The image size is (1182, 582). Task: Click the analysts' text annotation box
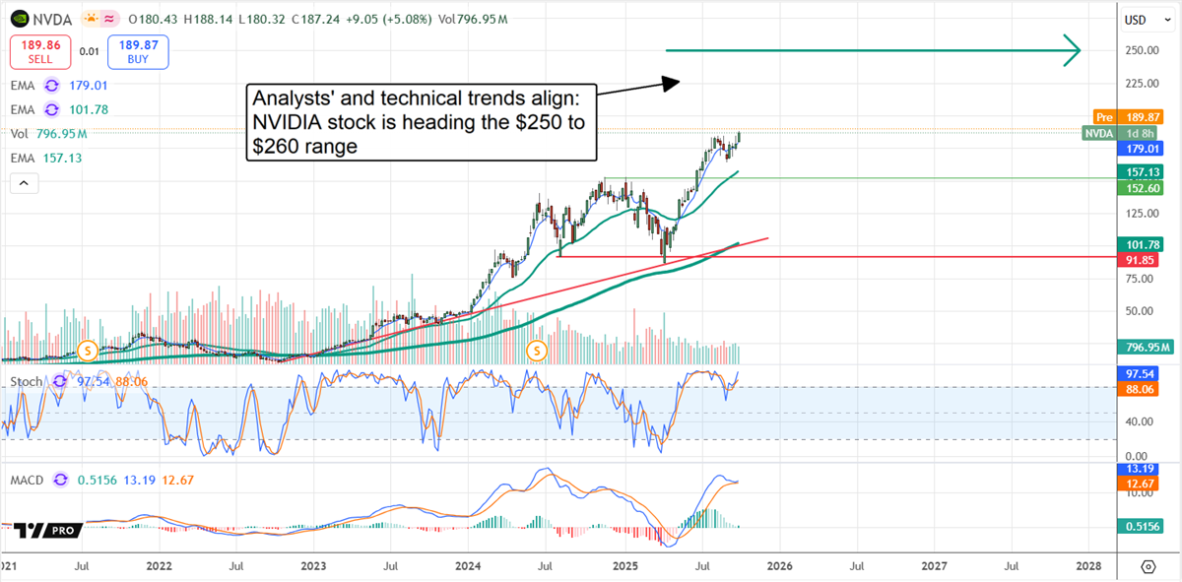pos(421,123)
